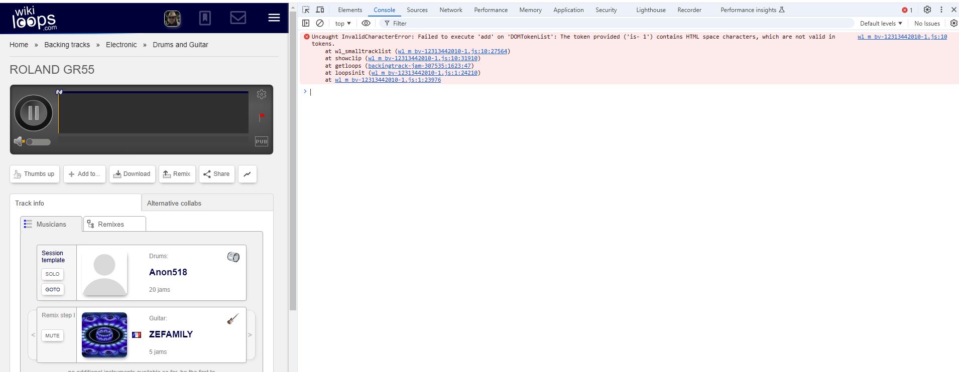Switch to the Track info tab
The width and height of the screenshot is (959, 372).
[x=75, y=203]
